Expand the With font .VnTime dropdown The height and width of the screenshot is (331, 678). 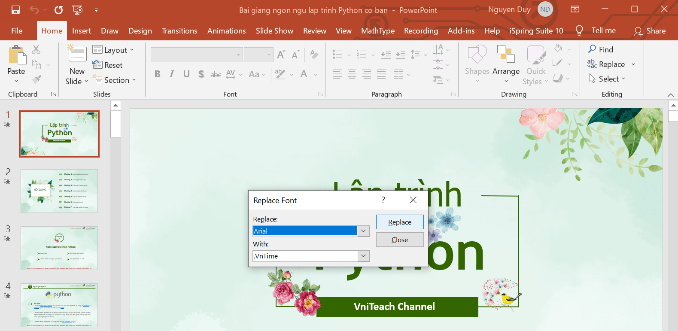363,256
